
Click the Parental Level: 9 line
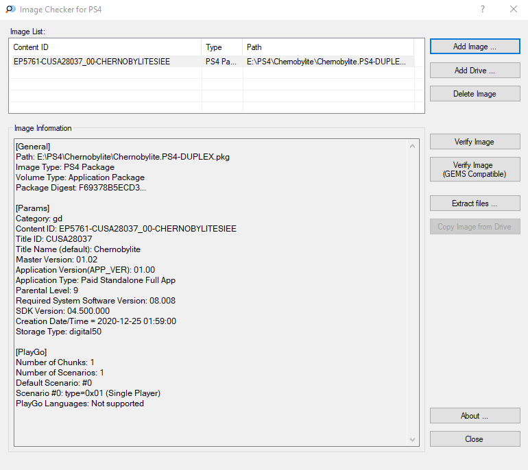47,290
